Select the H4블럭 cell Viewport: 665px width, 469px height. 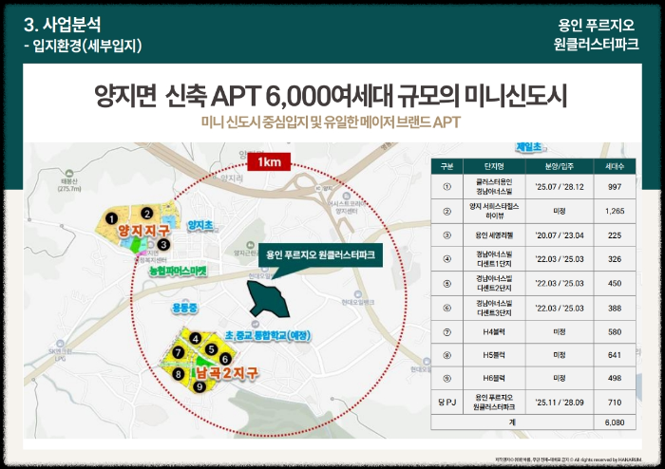[x=494, y=331]
